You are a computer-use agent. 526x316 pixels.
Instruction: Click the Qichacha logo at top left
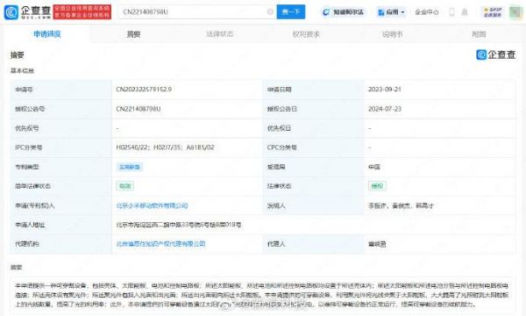(x=27, y=12)
